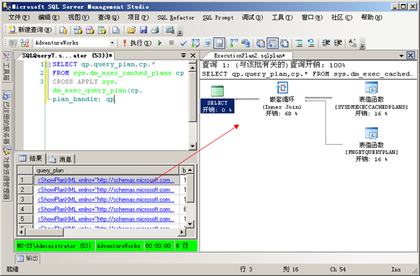This screenshot has width=420, height=276.
Task: Switch to the 结果 results tab
Action: pos(31,159)
